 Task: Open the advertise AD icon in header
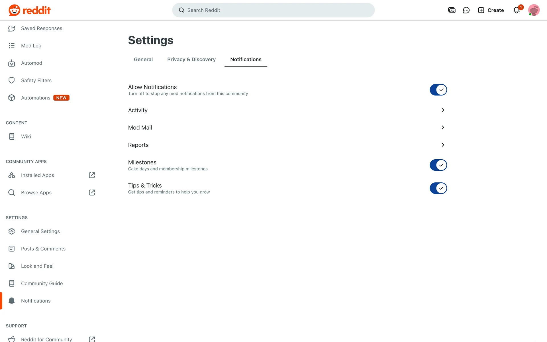452,10
